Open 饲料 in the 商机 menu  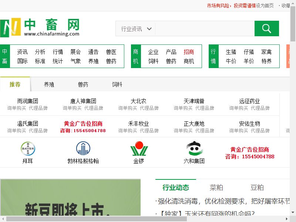coord(153,61)
